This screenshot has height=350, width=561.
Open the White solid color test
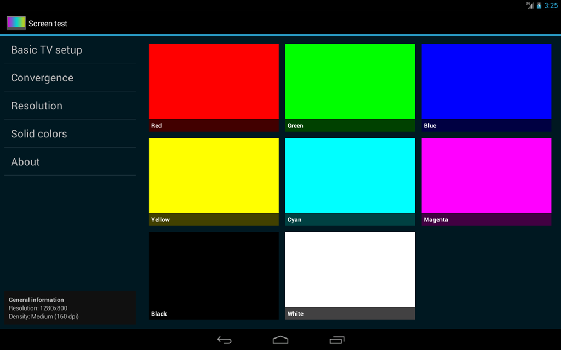[x=350, y=276]
